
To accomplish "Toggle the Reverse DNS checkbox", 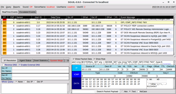I will 3,65.
